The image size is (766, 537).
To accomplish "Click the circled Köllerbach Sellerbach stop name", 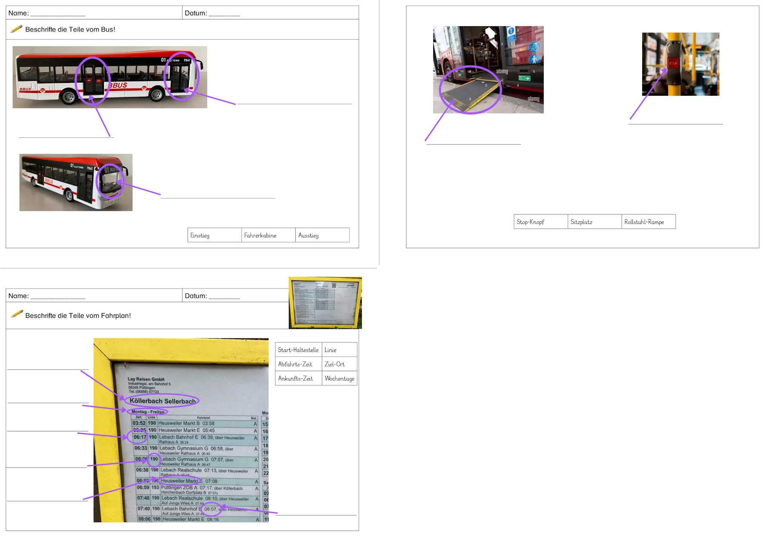I will pyautogui.click(x=162, y=401).
